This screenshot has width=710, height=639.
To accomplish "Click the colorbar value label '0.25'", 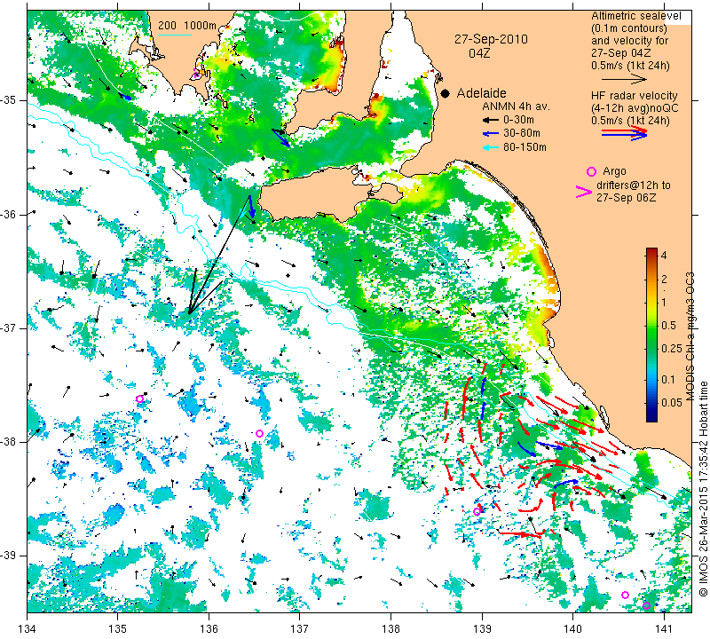I will 672,348.
